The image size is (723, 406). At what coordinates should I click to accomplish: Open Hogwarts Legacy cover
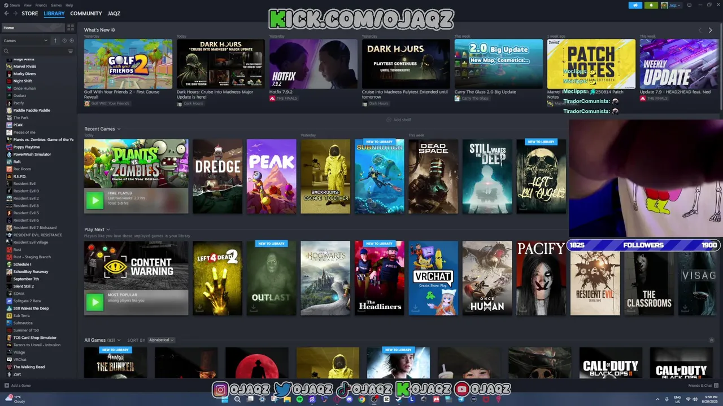click(325, 278)
